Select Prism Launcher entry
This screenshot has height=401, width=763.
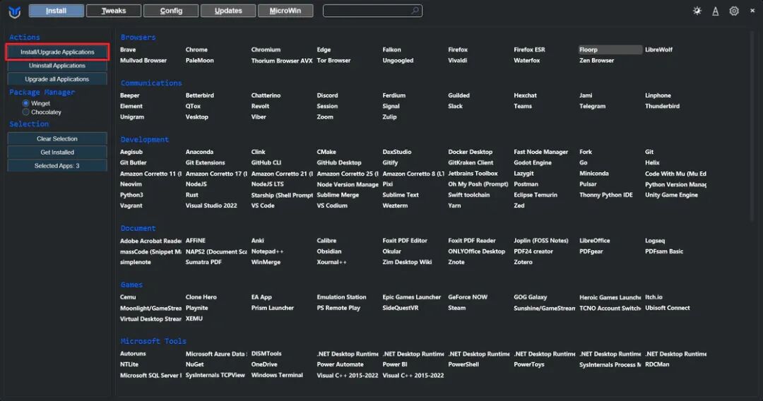pos(273,308)
